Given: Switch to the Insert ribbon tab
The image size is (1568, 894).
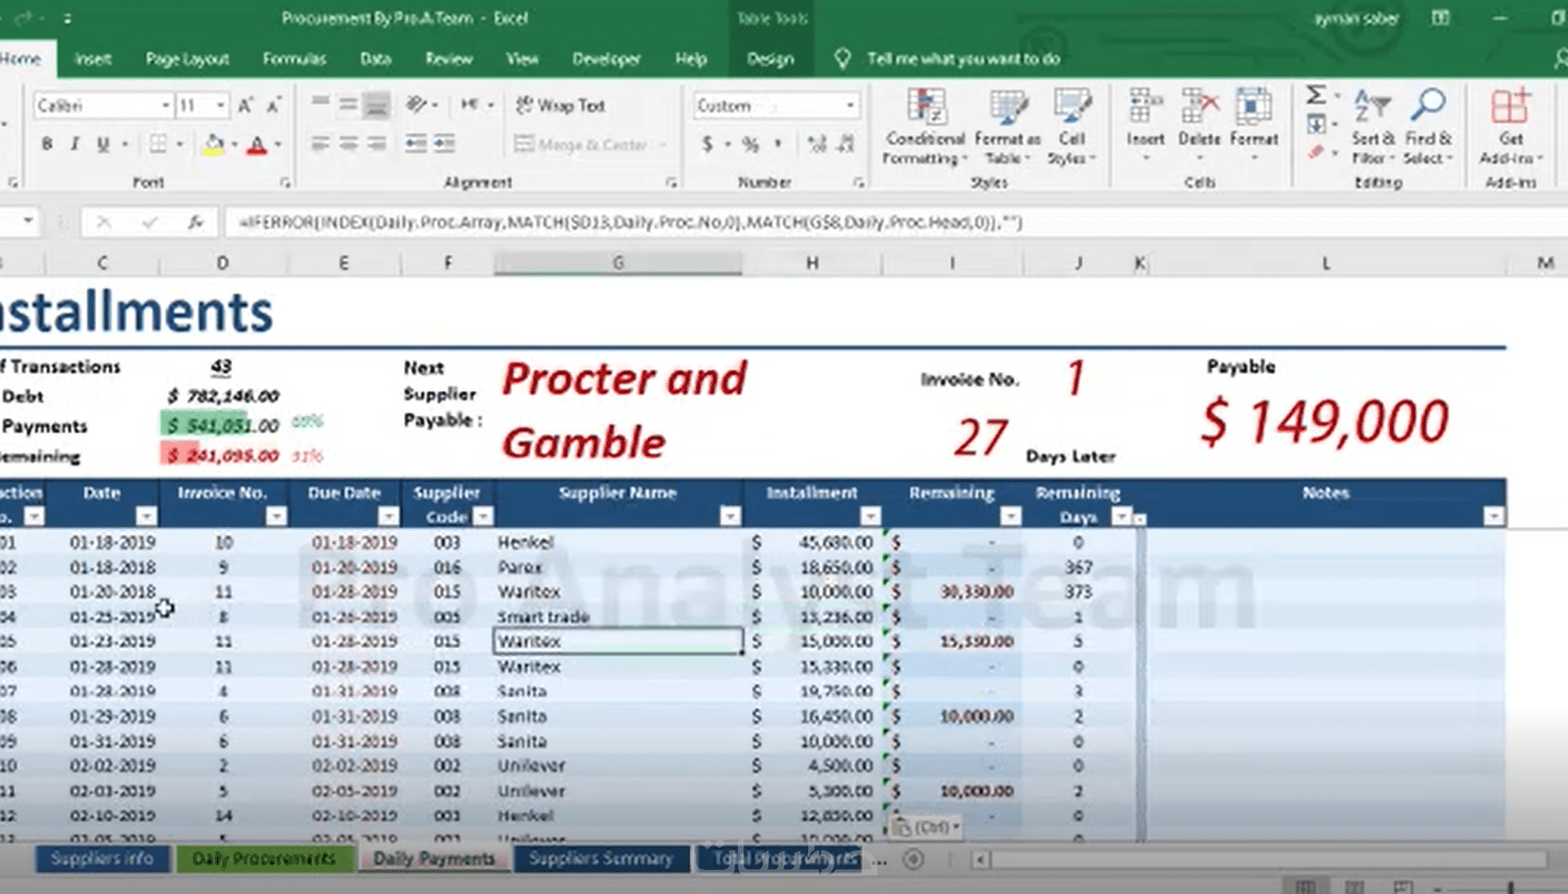Looking at the screenshot, I should pyautogui.click(x=93, y=59).
